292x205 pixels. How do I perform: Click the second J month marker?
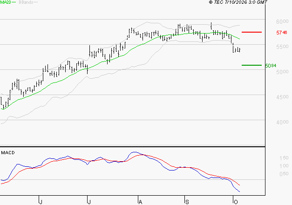coord(89,202)
